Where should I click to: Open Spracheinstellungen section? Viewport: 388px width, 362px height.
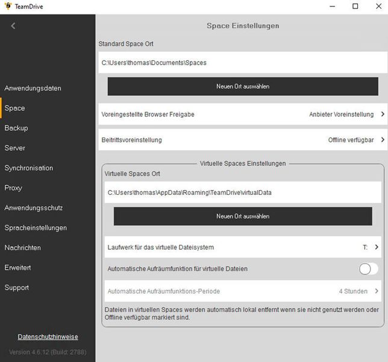36,227
